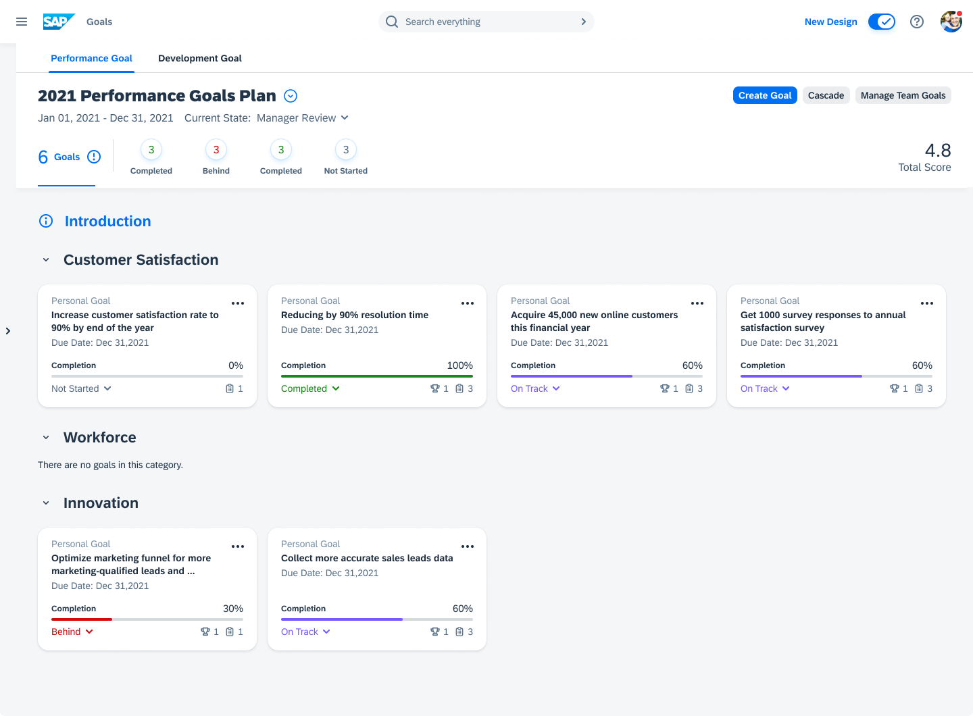Switch to the Development Goal tab
This screenshot has height=716, width=973.
pos(199,58)
